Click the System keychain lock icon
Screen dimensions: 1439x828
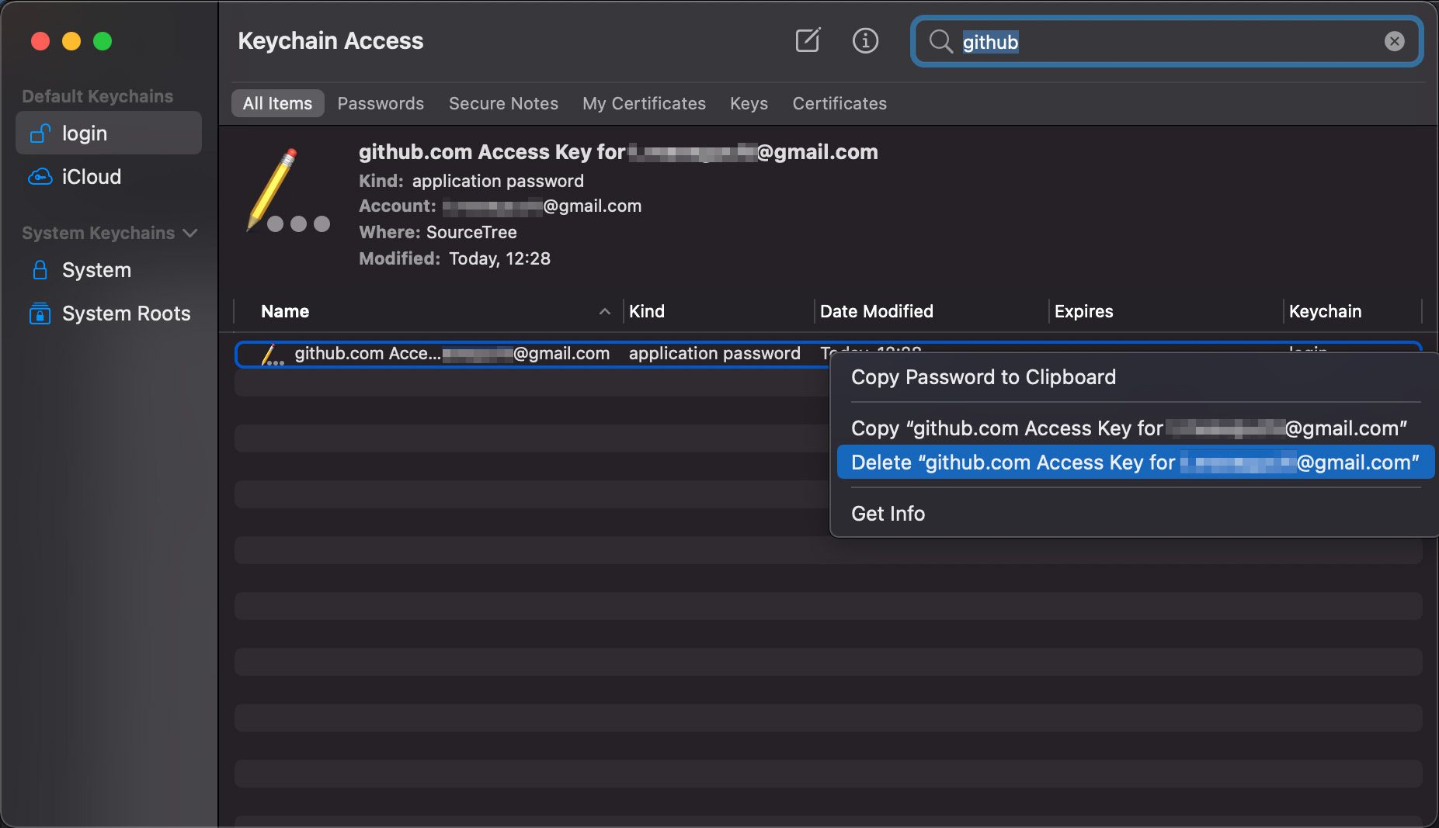coord(40,270)
